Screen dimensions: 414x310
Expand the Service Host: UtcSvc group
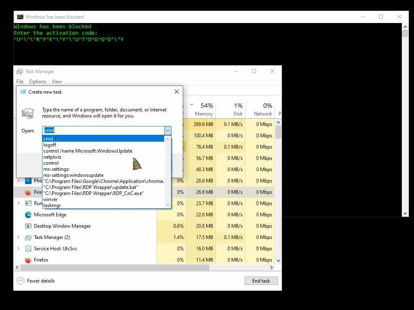pos(18,249)
